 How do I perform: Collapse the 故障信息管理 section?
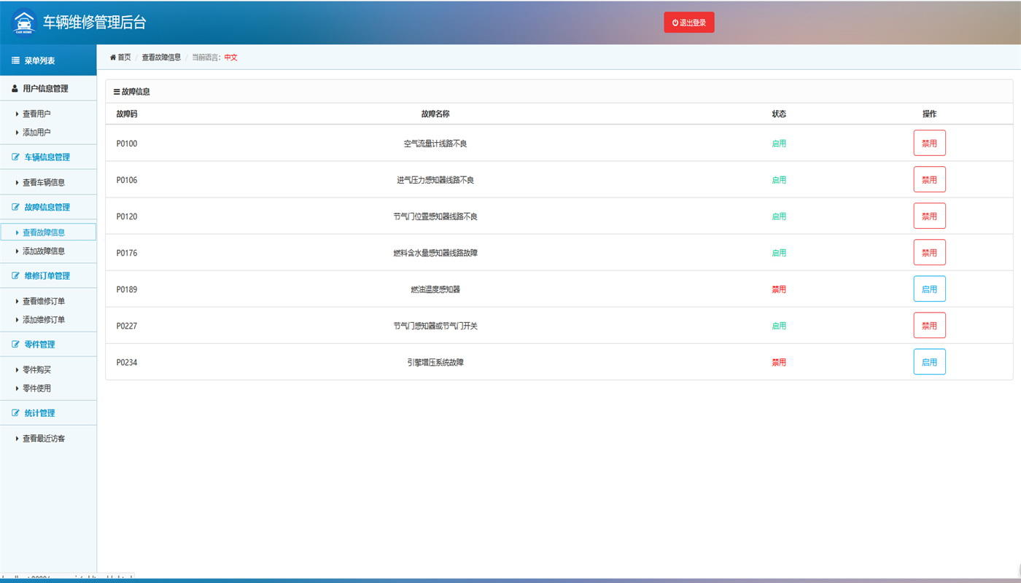(x=48, y=208)
